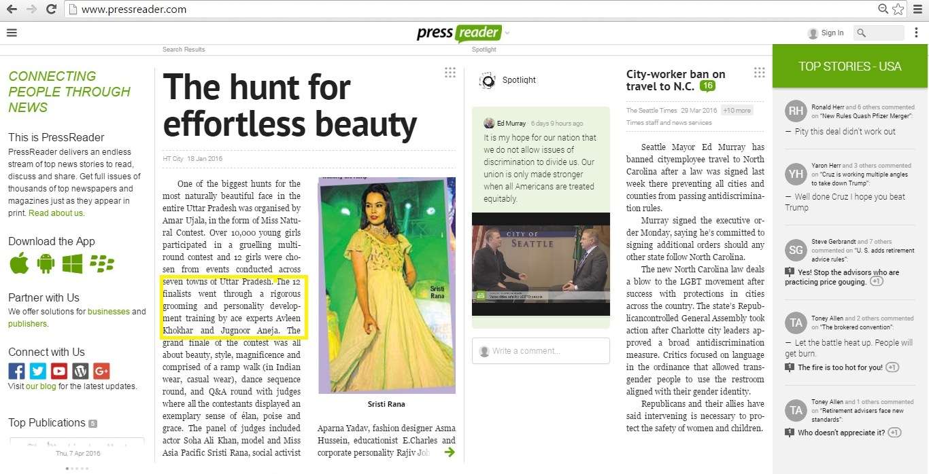Switch to the Spotlight tab

[484, 50]
